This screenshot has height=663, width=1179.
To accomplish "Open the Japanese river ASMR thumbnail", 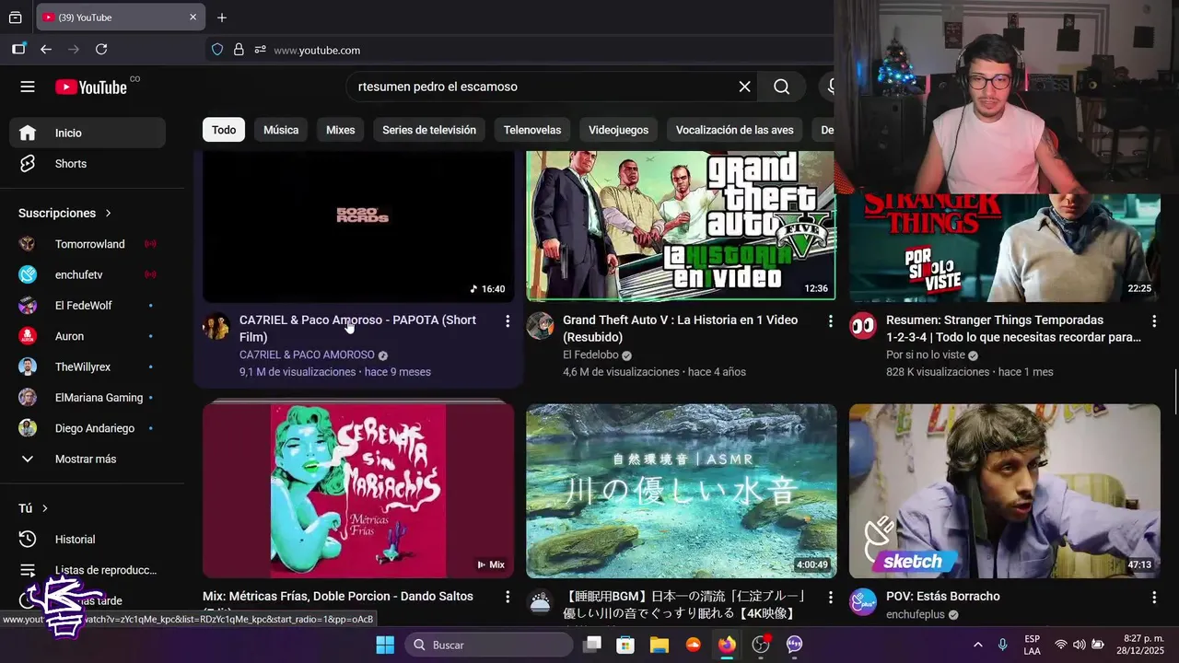I will pos(681,491).
